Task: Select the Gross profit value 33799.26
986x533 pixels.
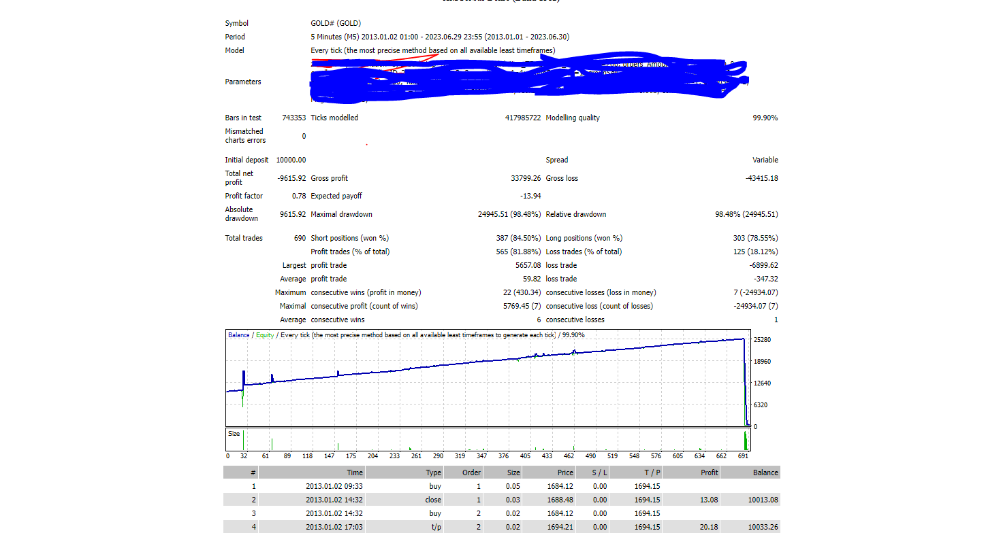Action: [x=526, y=178]
